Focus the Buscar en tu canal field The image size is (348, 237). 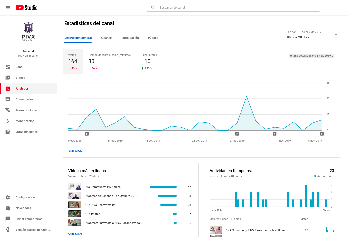click(233, 8)
